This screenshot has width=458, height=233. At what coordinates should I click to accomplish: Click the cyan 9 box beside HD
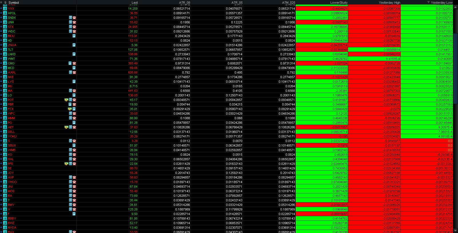[x=5, y=40]
